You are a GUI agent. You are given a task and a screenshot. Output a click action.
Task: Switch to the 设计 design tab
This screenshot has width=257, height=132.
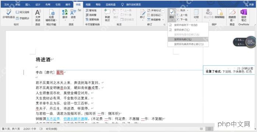pyautogui.click(x=38, y=4)
